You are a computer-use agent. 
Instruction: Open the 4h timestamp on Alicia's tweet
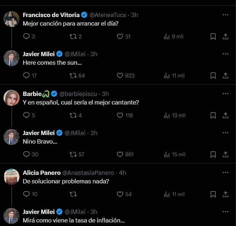click(122, 173)
